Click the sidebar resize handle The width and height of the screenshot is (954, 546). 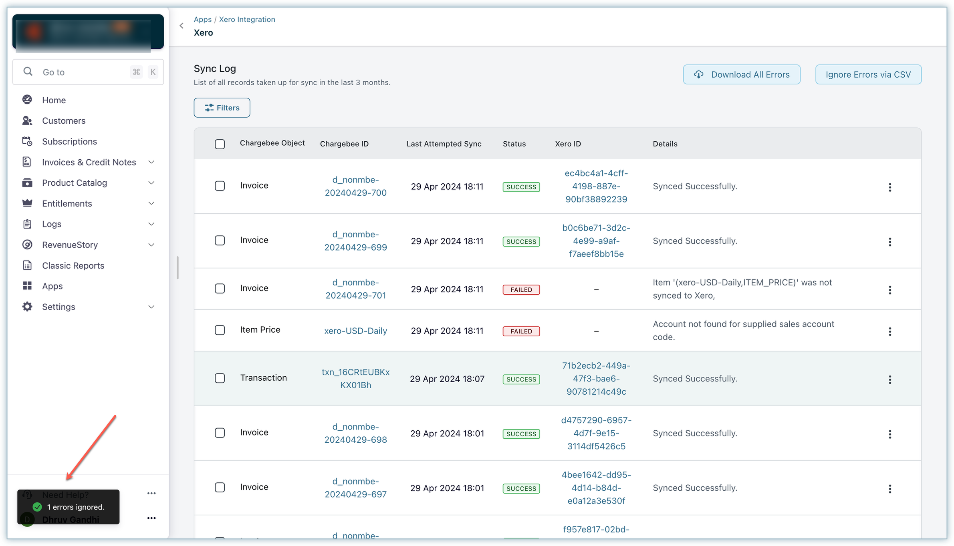pos(177,267)
